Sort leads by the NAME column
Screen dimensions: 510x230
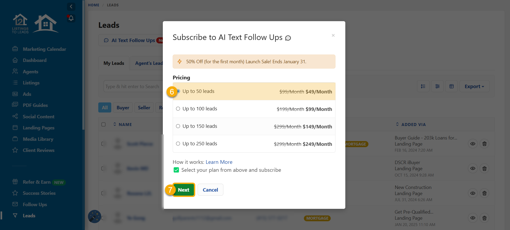[115, 124]
